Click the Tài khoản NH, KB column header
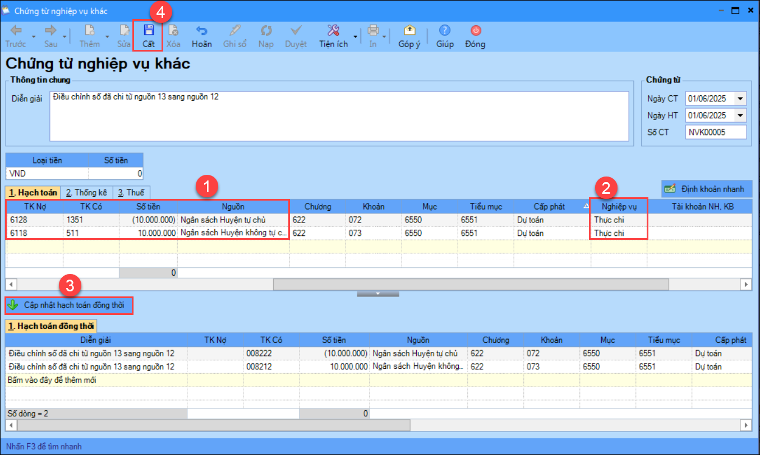 tap(699, 206)
